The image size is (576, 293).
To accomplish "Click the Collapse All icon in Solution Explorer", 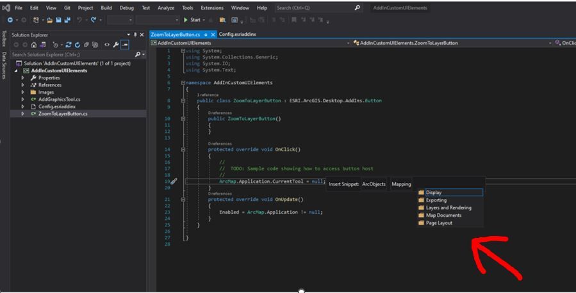I will [86, 45].
